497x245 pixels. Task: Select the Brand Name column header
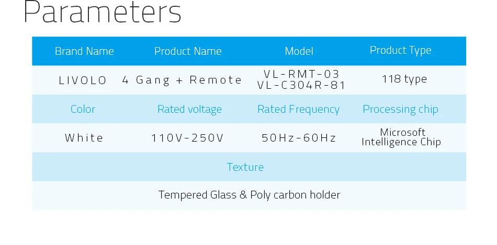click(84, 51)
